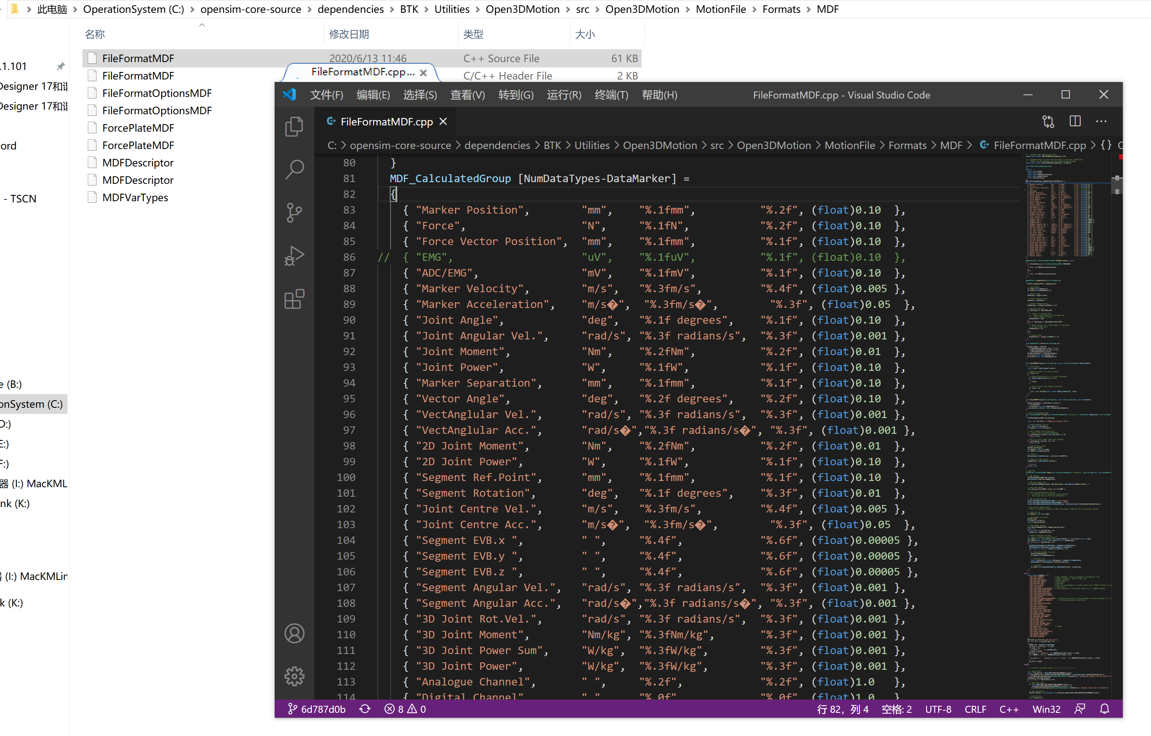
Task: Sort Explorer files by 大小 column
Action: point(607,34)
